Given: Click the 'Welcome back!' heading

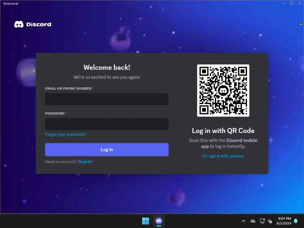Looking at the screenshot, I should coord(107,67).
